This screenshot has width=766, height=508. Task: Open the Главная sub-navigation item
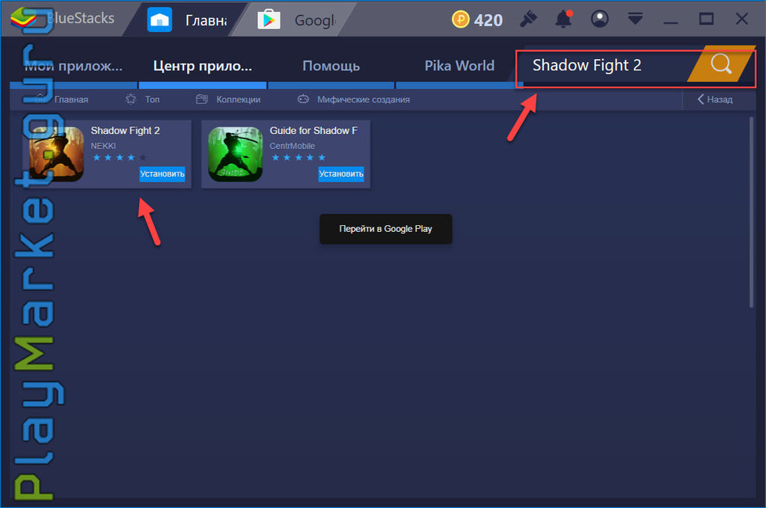point(62,100)
